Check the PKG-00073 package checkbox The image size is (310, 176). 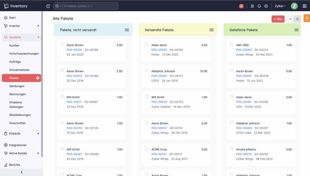point(62,70)
